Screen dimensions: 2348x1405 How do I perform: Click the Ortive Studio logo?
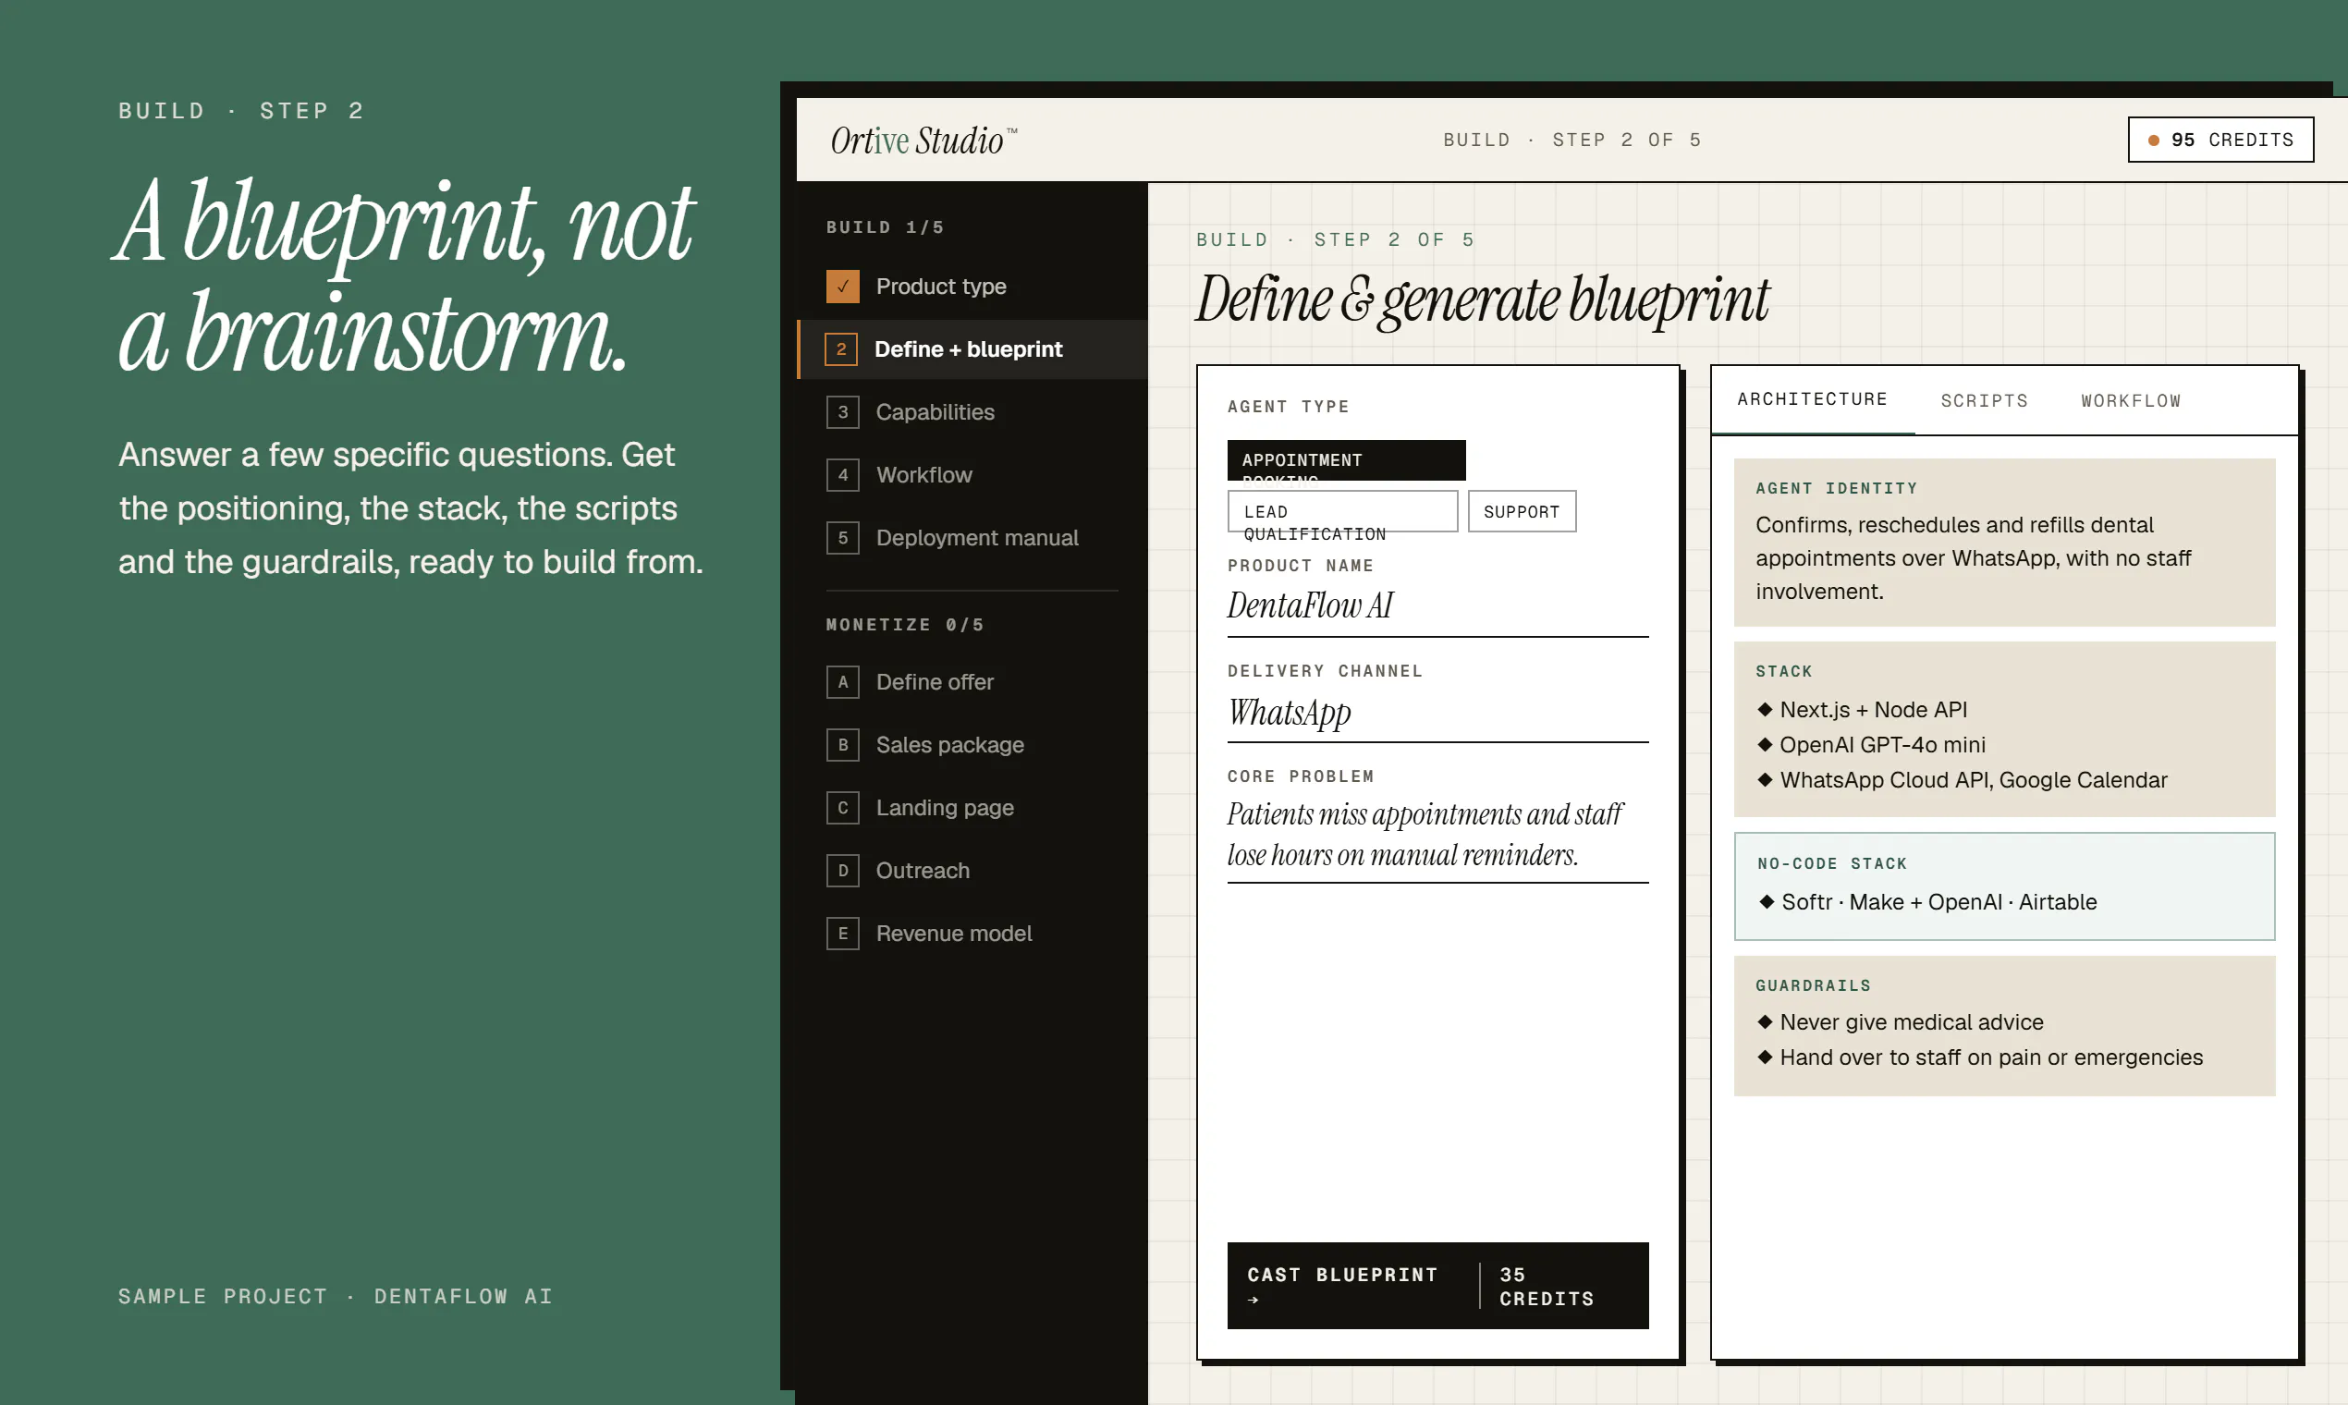point(923,140)
